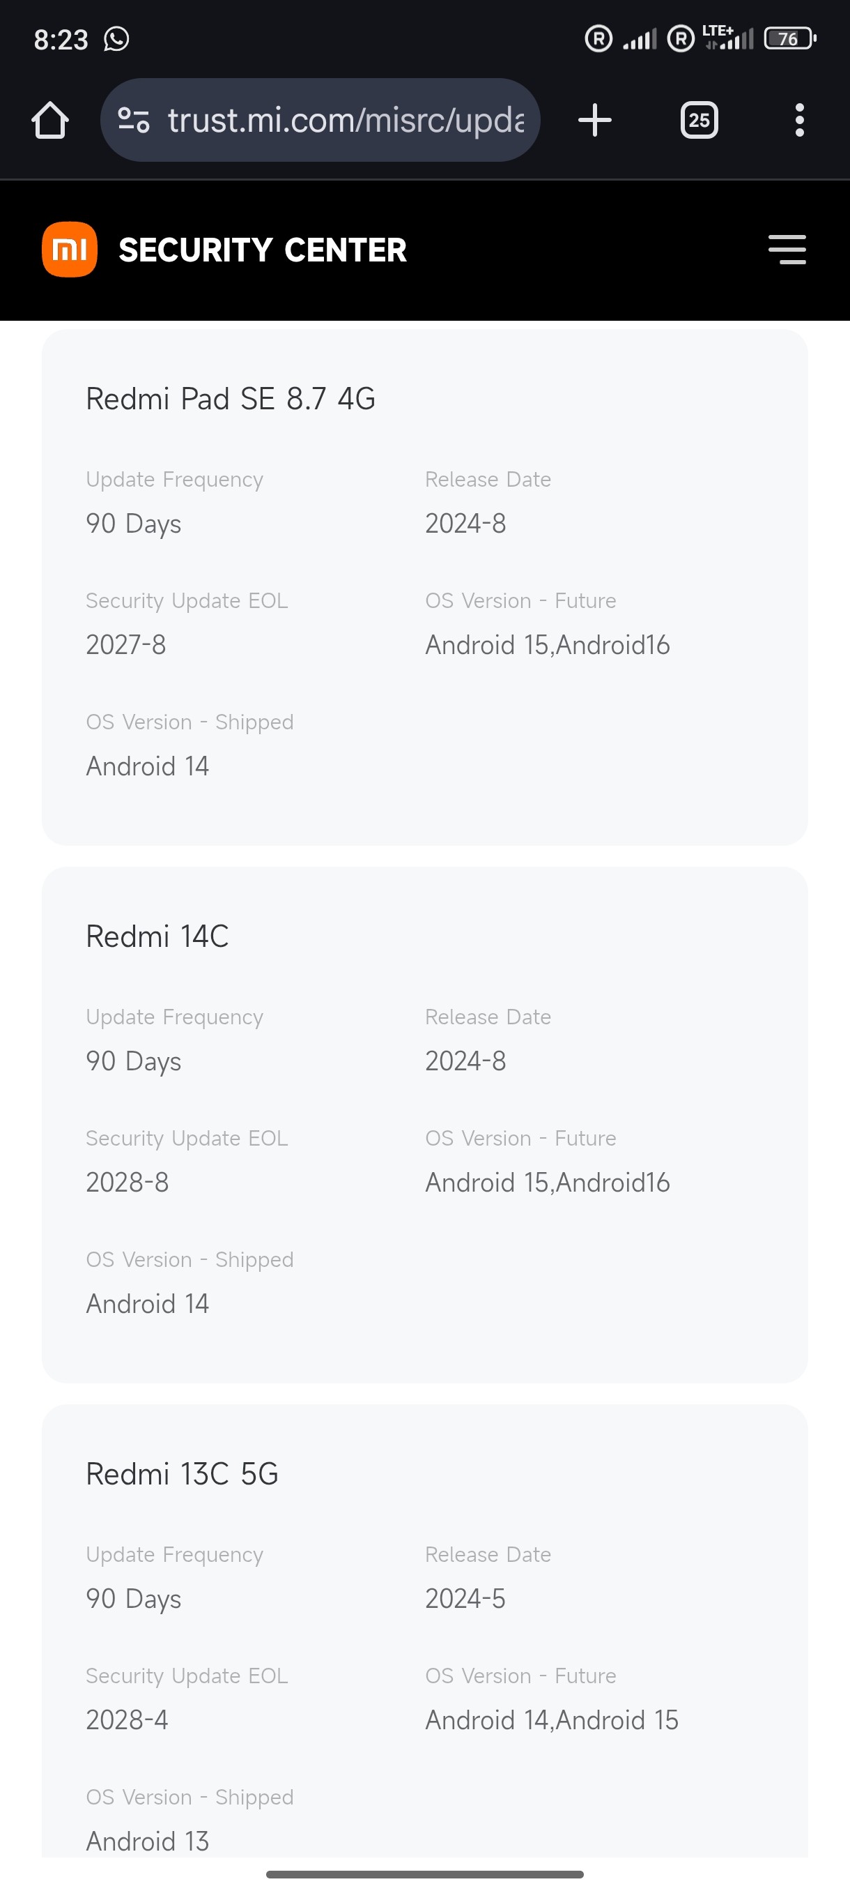Tap the WhatsApp notification icon in status bar
This screenshot has height=1891, width=850.
pyautogui.click(x=116, y=38)
